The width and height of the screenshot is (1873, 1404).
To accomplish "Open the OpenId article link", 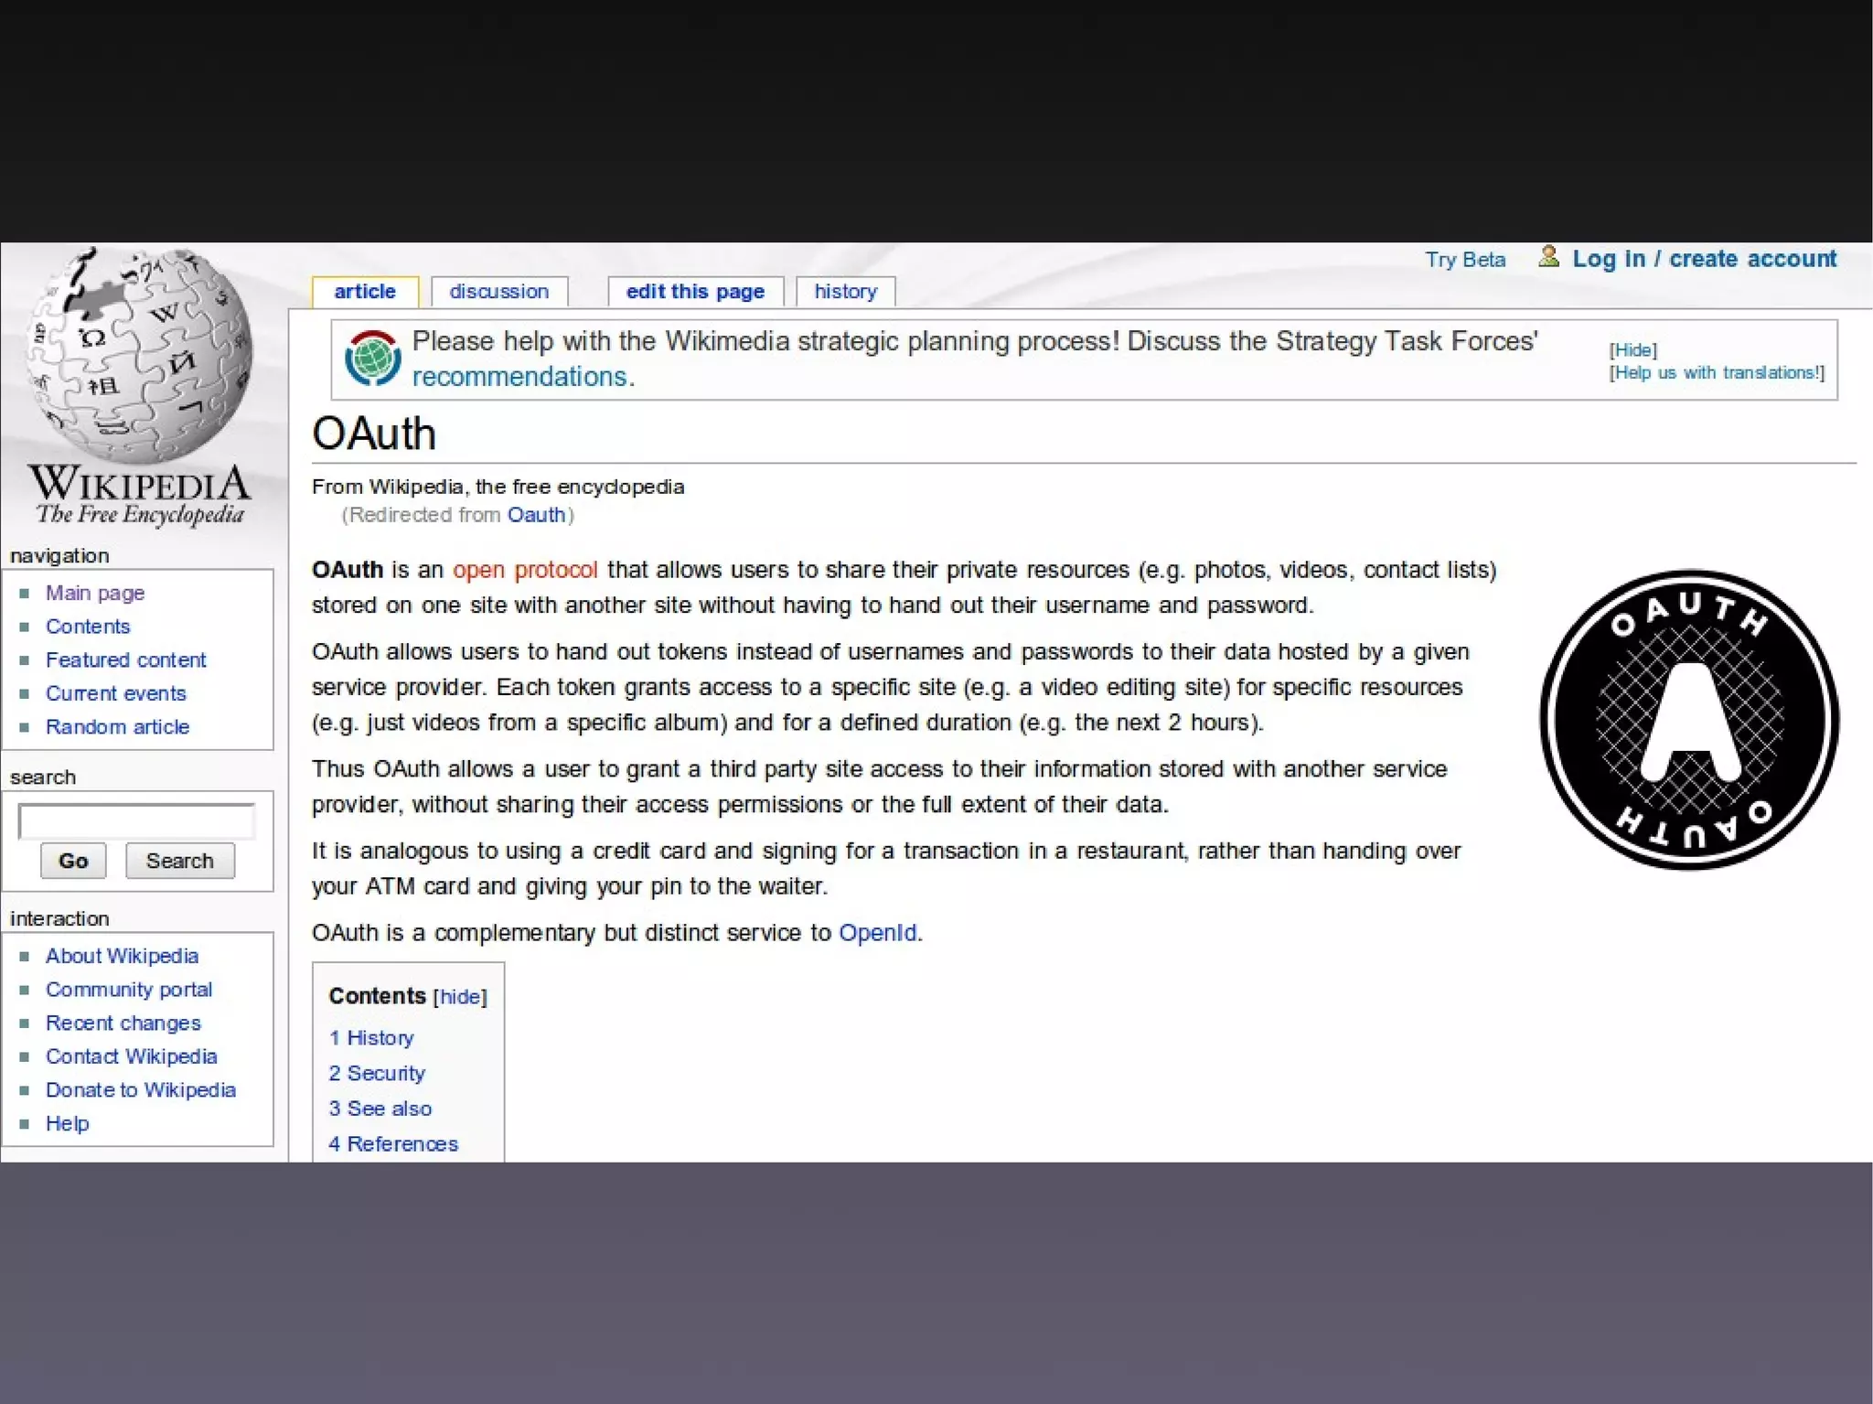I will [x=877, y=933].
